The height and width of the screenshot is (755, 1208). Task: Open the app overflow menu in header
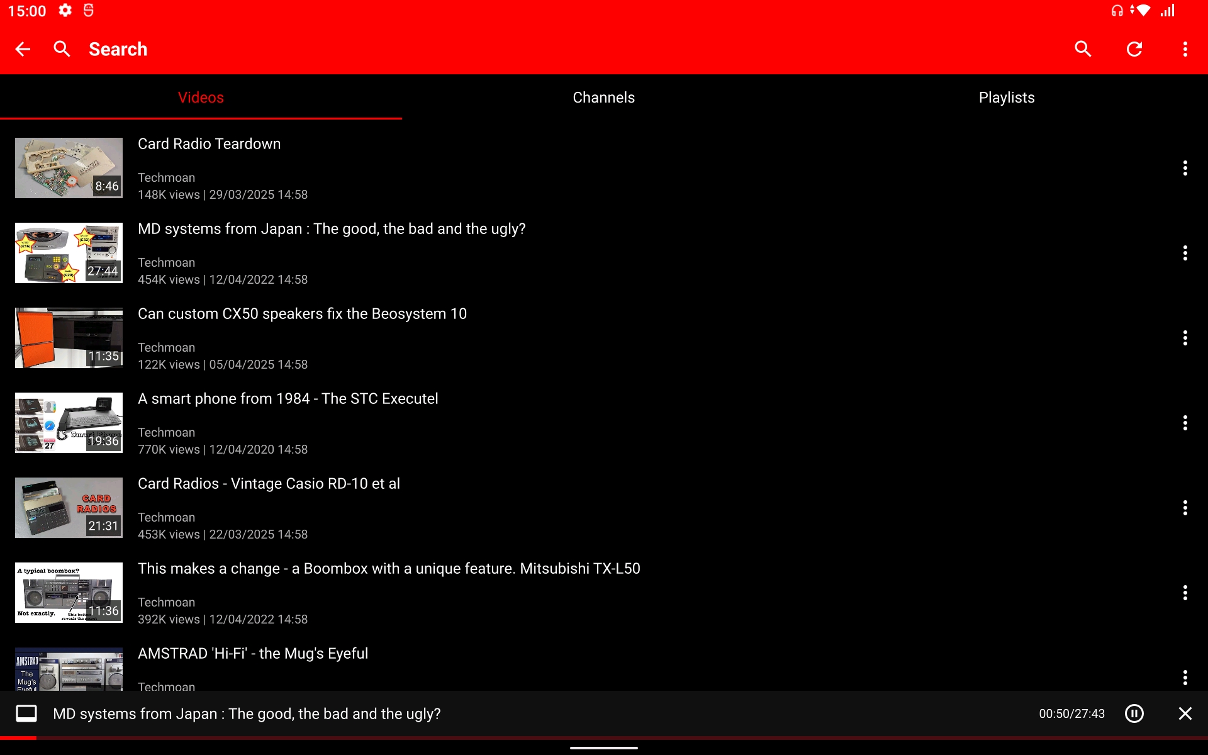coord(1185,49)
